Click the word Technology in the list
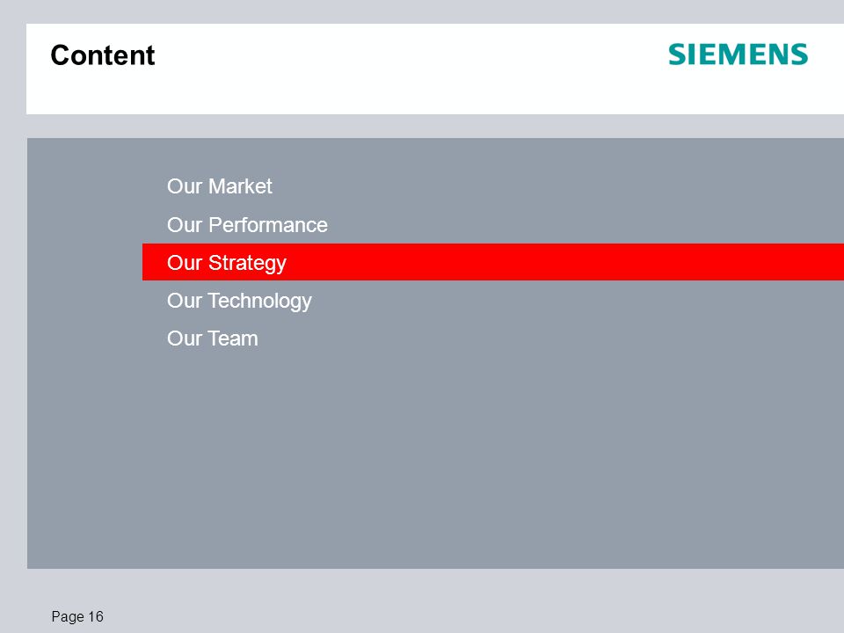Screen dimensions: 844x633 (260, 301)
